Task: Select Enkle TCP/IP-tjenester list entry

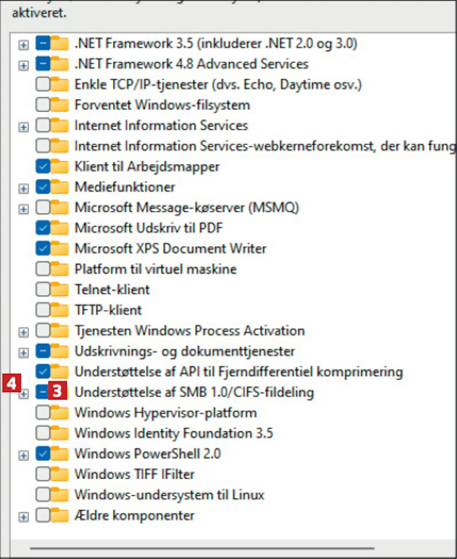Action: (x=218, y=84)
